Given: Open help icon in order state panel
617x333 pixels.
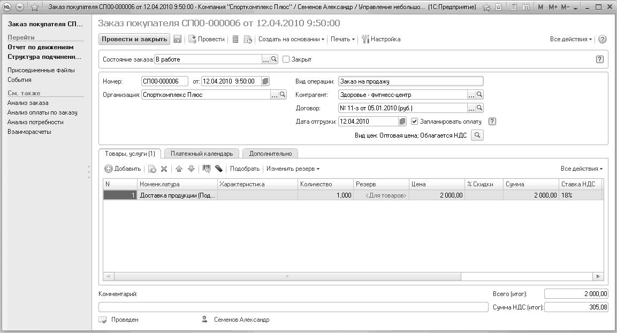Looking at the screenshot, I should click(599, 59).
